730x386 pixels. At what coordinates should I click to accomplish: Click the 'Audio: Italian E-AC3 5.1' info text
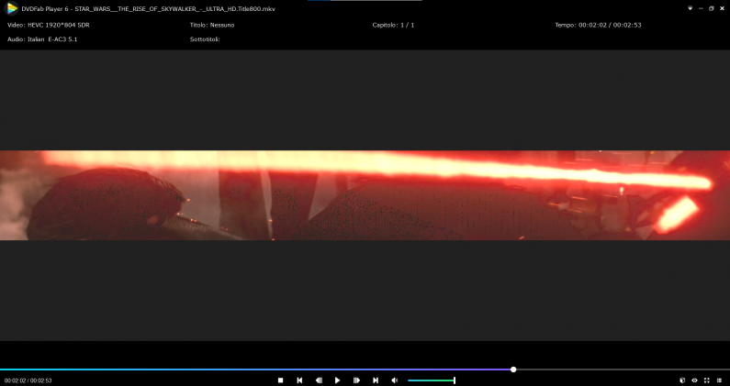click(x=42, y=39)
